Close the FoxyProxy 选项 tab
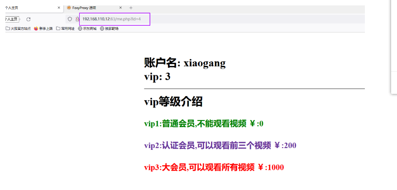This screenshot has width=397, height=190. click(x=120, y=8)
